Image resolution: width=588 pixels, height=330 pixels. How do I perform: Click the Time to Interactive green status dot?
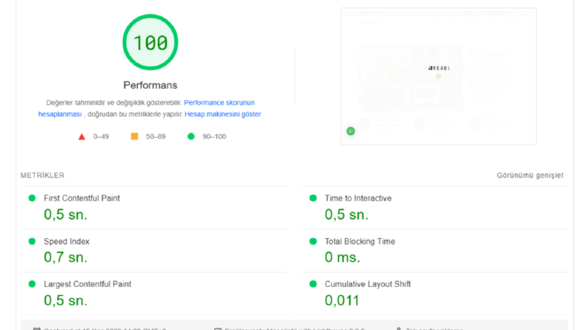(x=313, y=198)
